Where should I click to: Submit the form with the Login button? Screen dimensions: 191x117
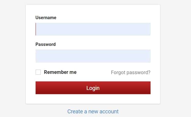[x=93, y=88]
